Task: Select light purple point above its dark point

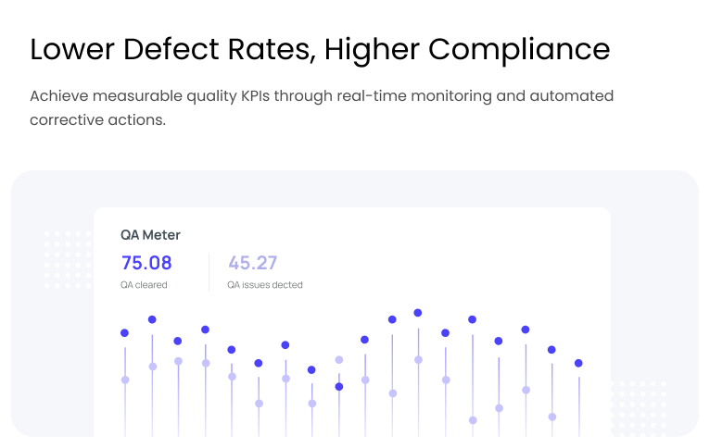Action: 339,360
